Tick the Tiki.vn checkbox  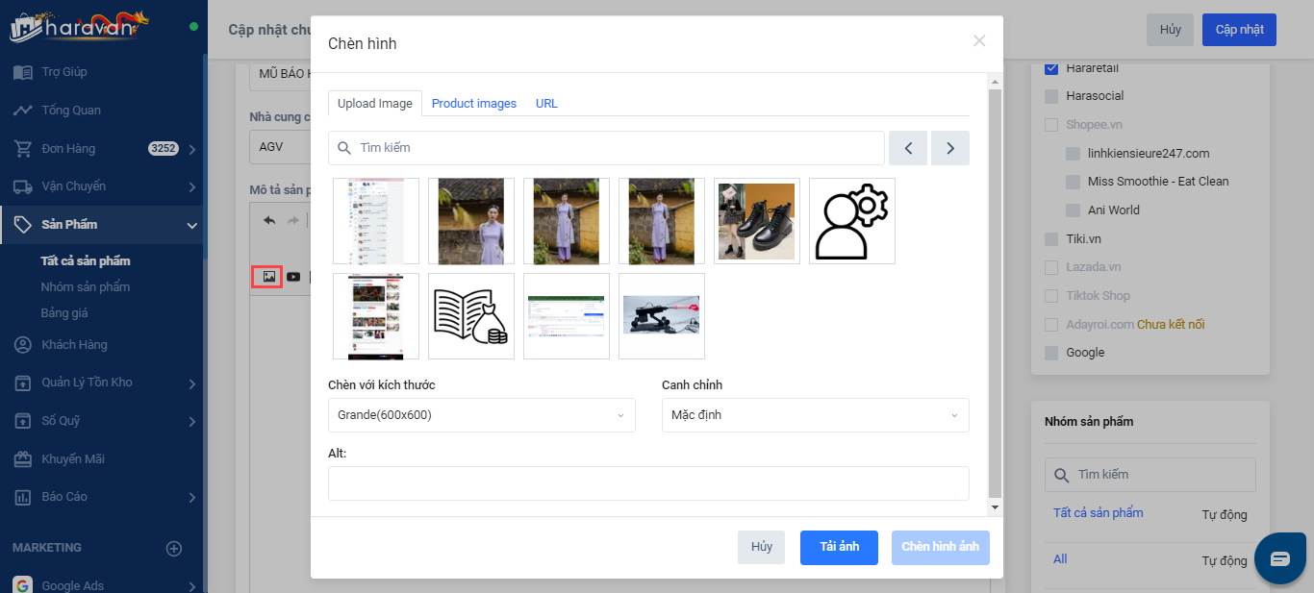click(x=1051, y=239)
